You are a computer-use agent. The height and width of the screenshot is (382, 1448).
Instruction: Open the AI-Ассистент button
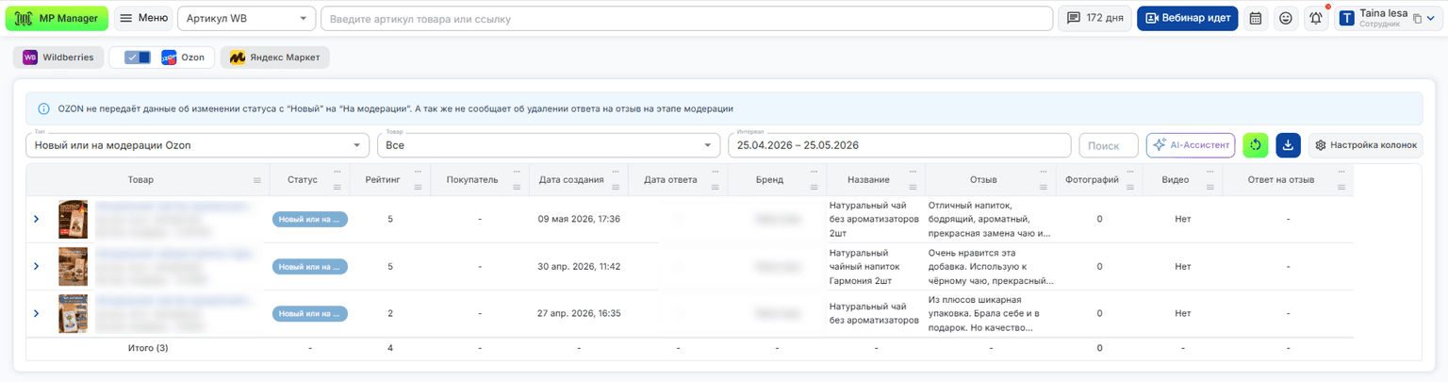(1191, 145)
